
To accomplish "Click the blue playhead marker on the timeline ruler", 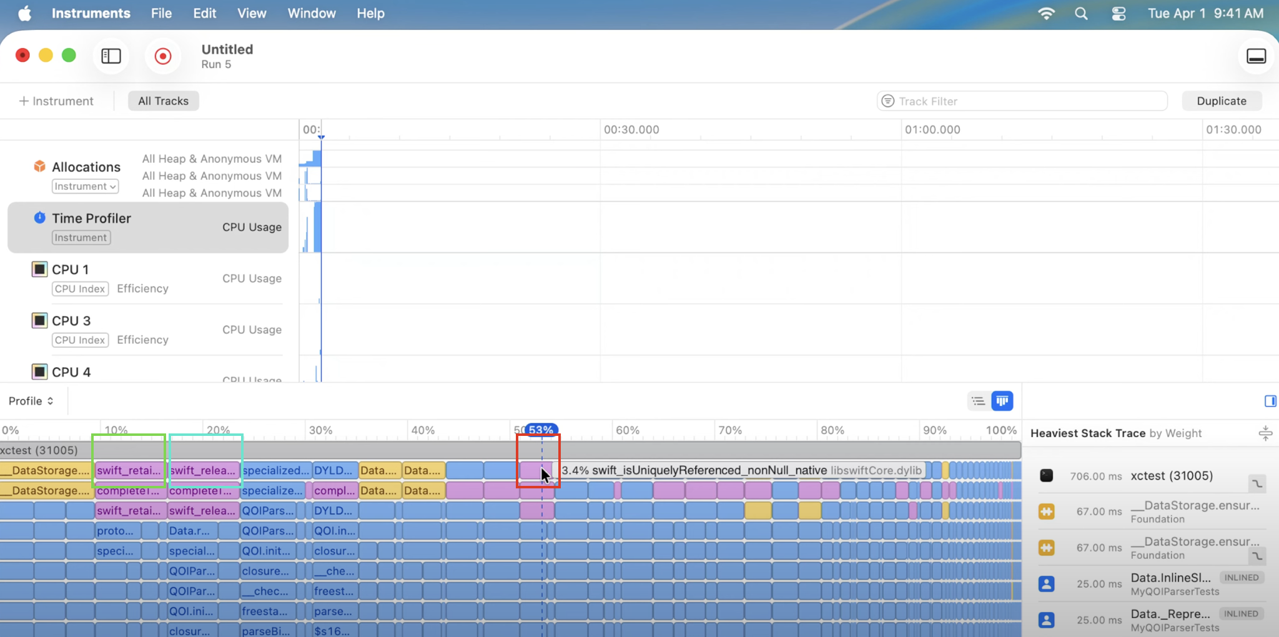I will coord(321,137).
